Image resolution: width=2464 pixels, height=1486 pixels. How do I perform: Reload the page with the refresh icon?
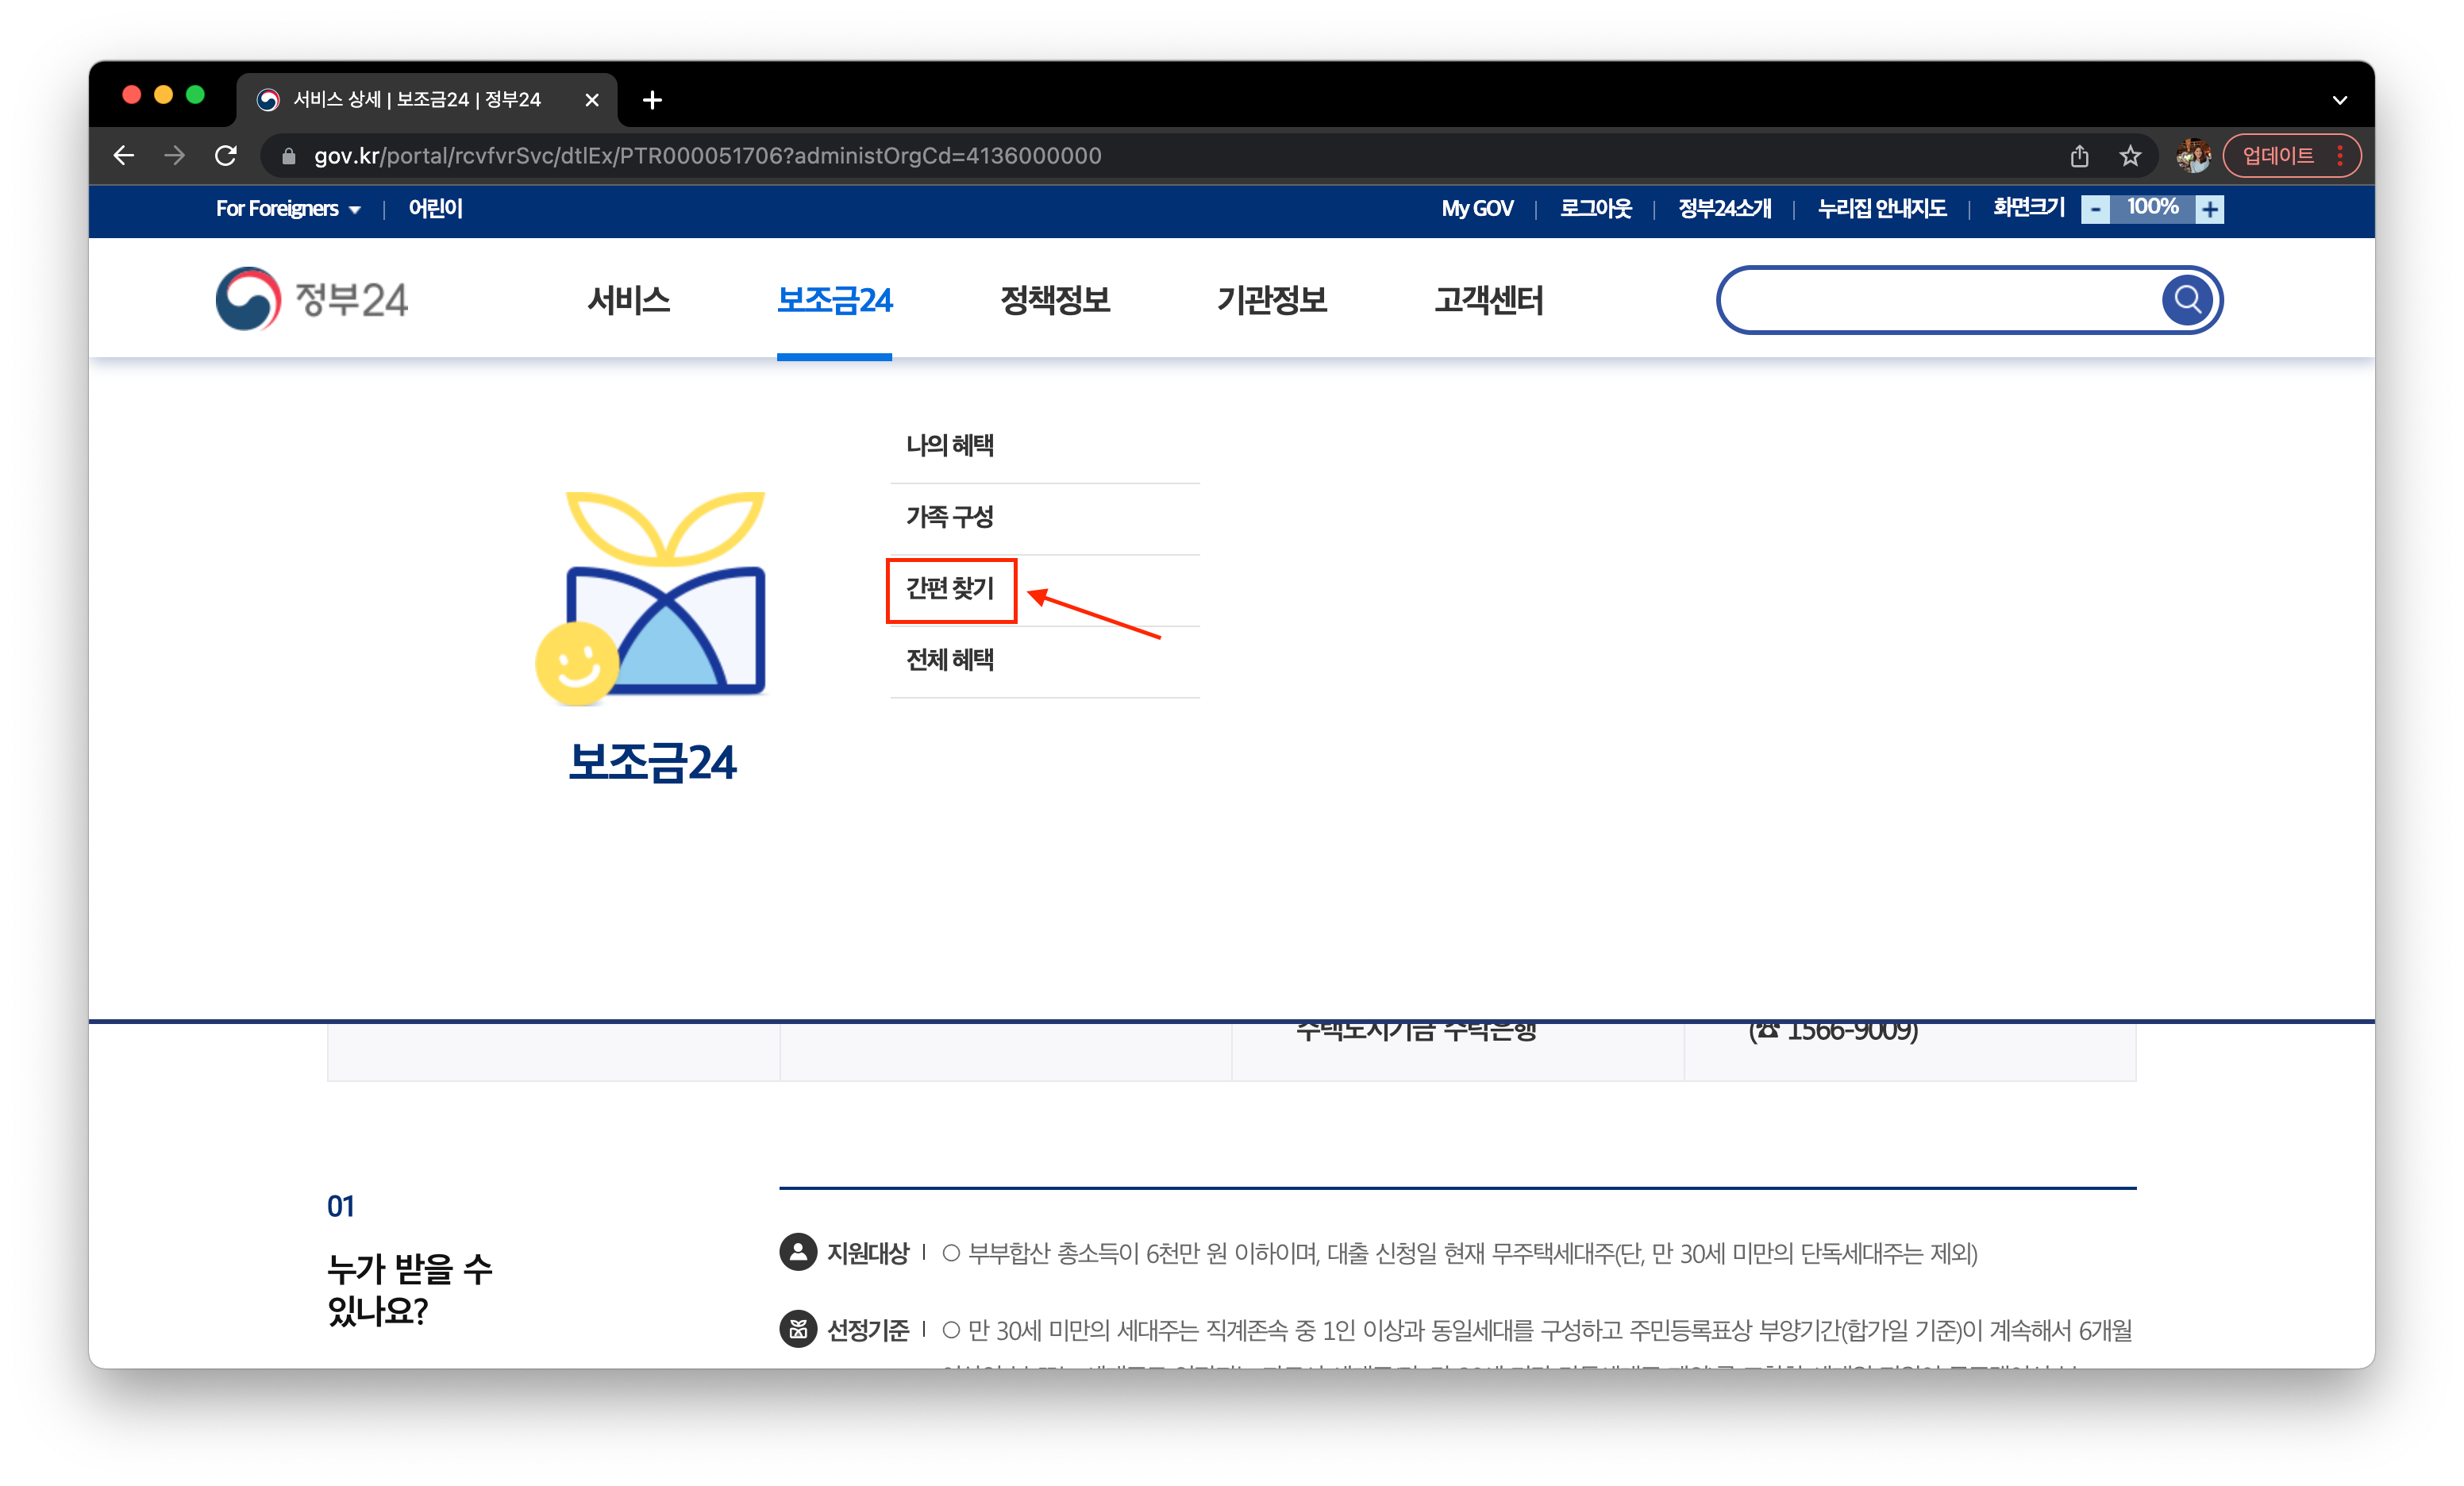click(226, 156)
